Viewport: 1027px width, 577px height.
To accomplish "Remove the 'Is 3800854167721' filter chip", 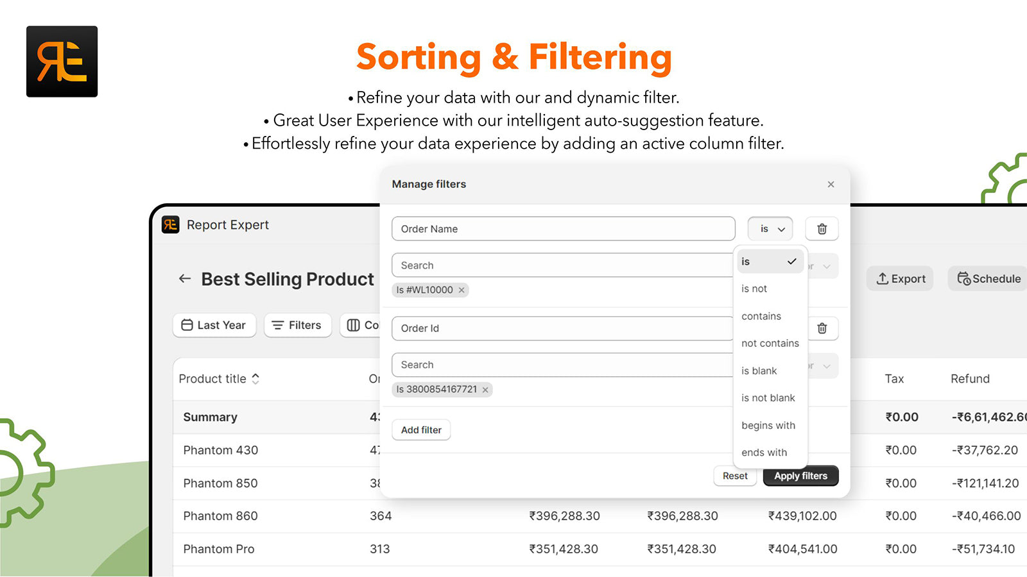I will (x=485, y=390).
